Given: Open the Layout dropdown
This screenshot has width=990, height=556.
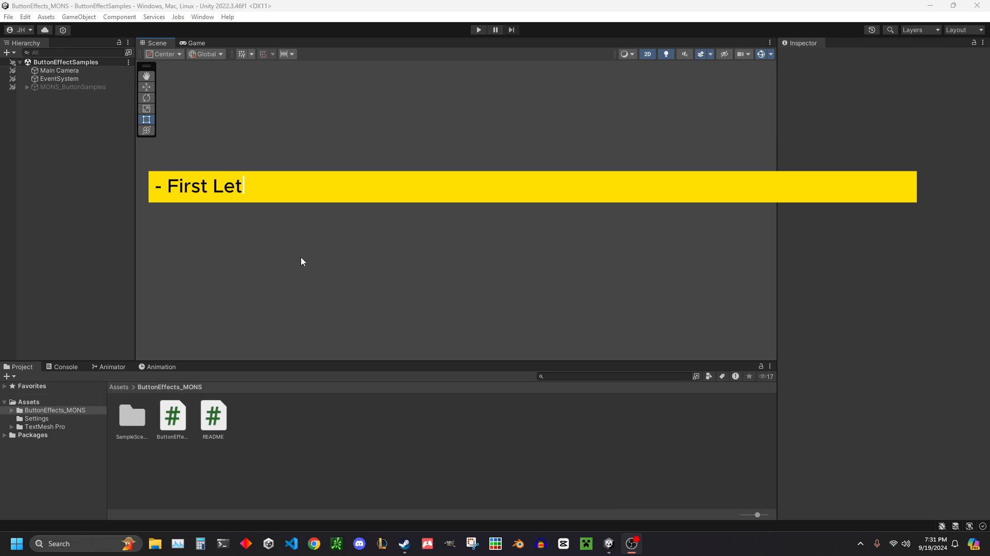Looking at the screenshot, I should point(964,30).
